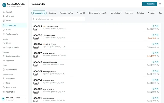
Task: Open order 000063 El Hadj Moussa
Action: tap(96, 73)
